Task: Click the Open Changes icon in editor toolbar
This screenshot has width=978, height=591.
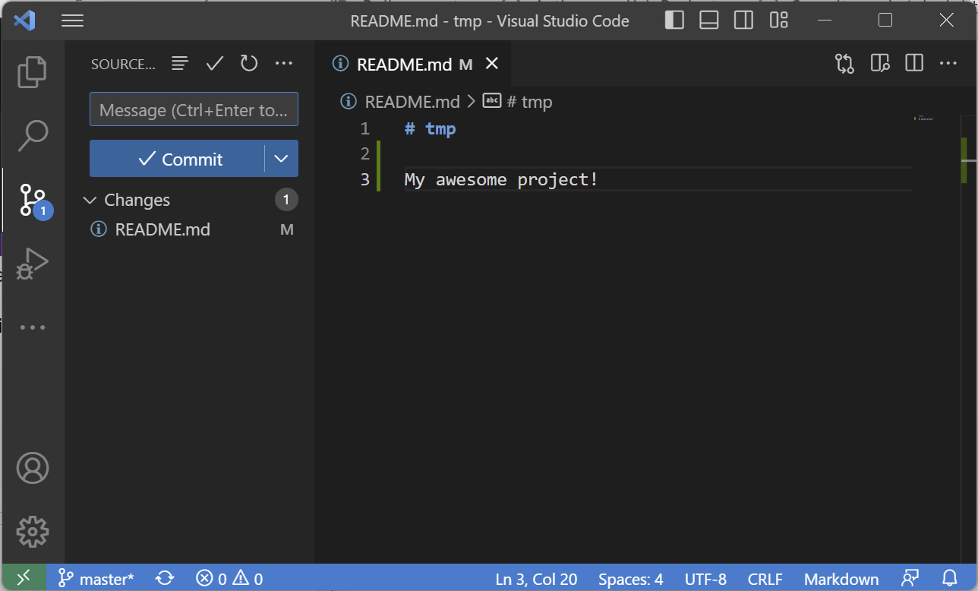Action: [x=844, y=63]
